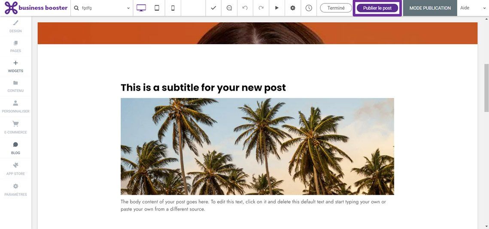The height and width of the screenshot is (229, 489).
Task: Open the E-commerce panel in sidebar
Action: tap(15, 128)
